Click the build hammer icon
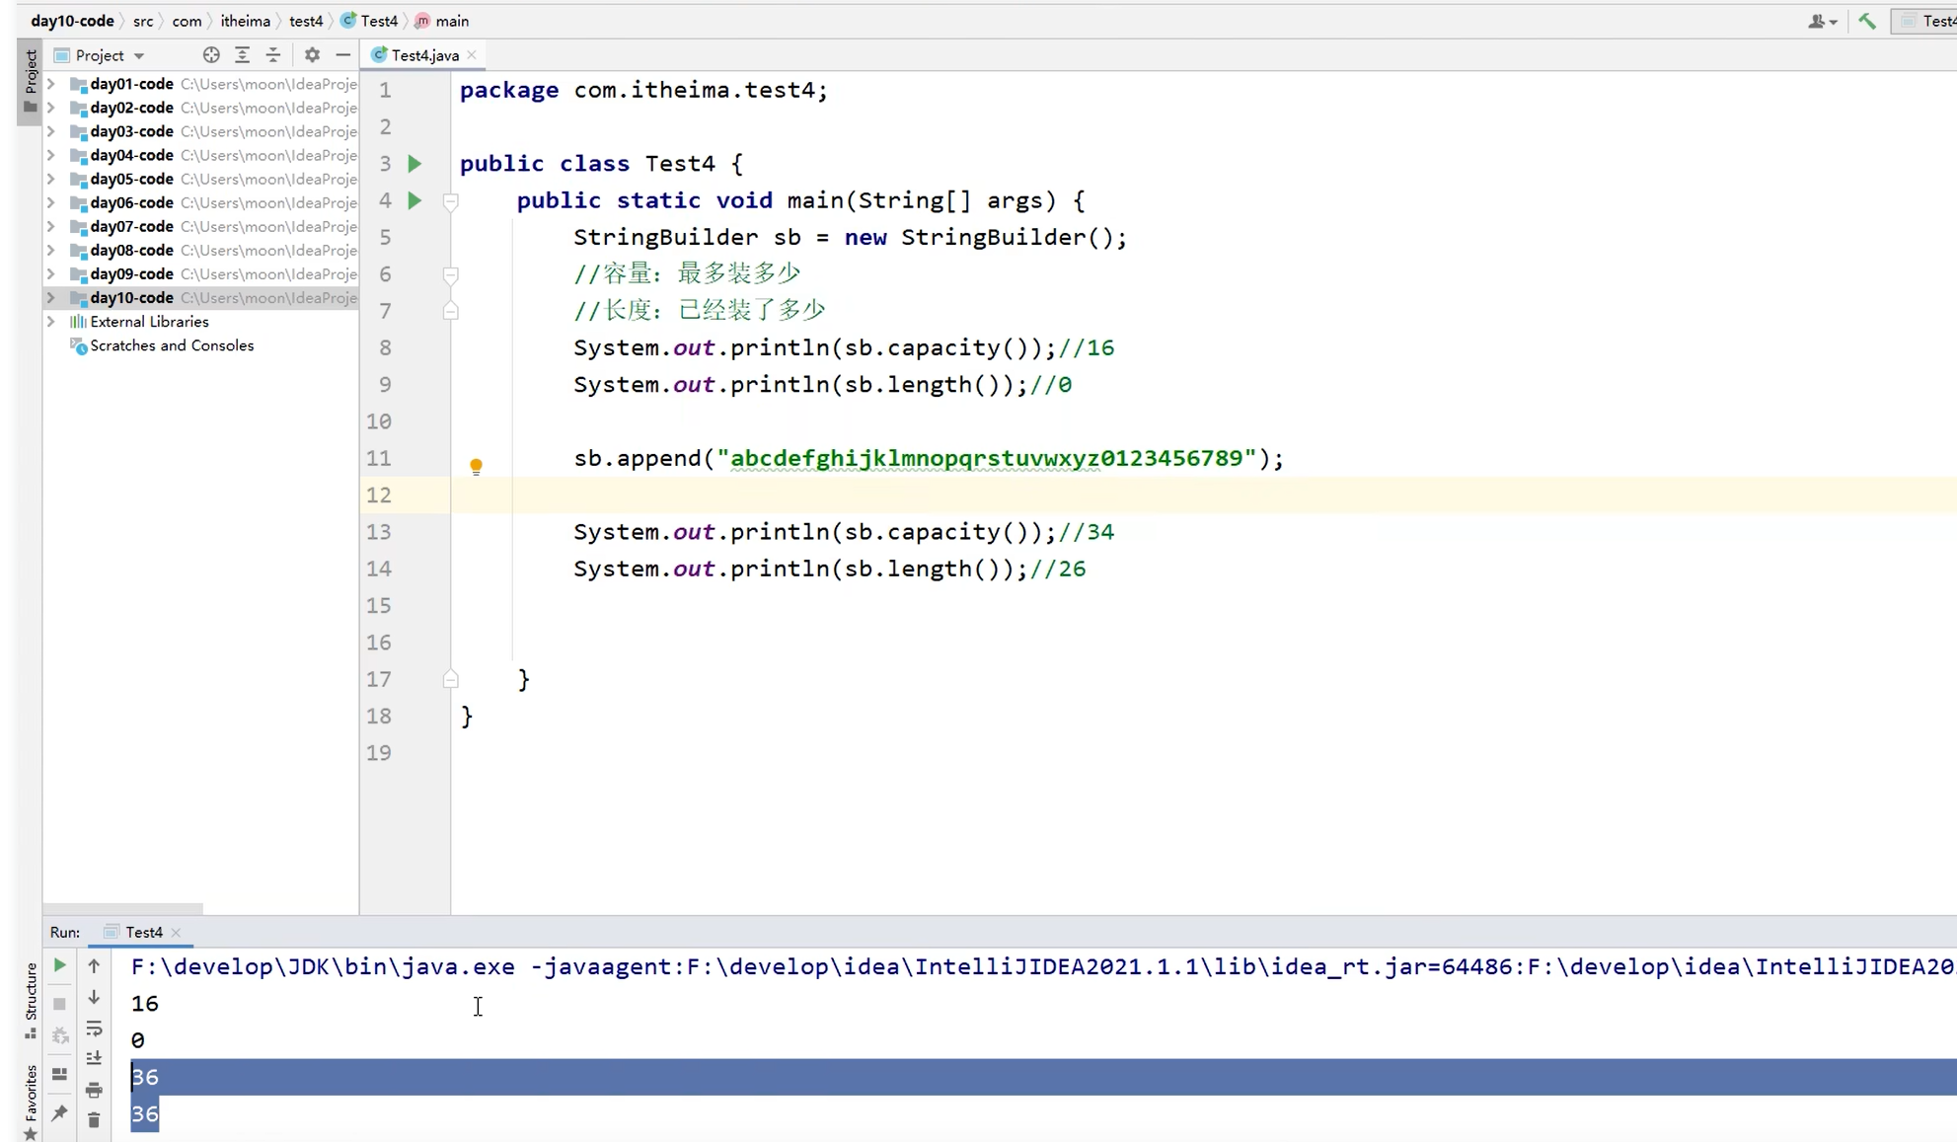Image resolution: width=1957 pixels, height=1142 pixels. click(x=1866, y=21)
